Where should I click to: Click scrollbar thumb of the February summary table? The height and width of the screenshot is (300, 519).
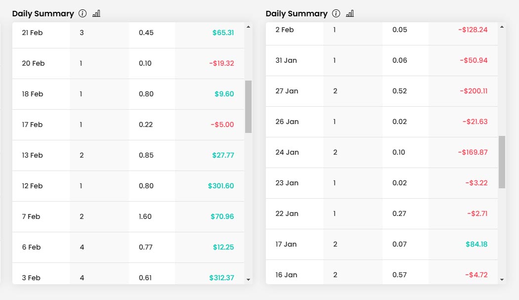[x=248, y=107]
